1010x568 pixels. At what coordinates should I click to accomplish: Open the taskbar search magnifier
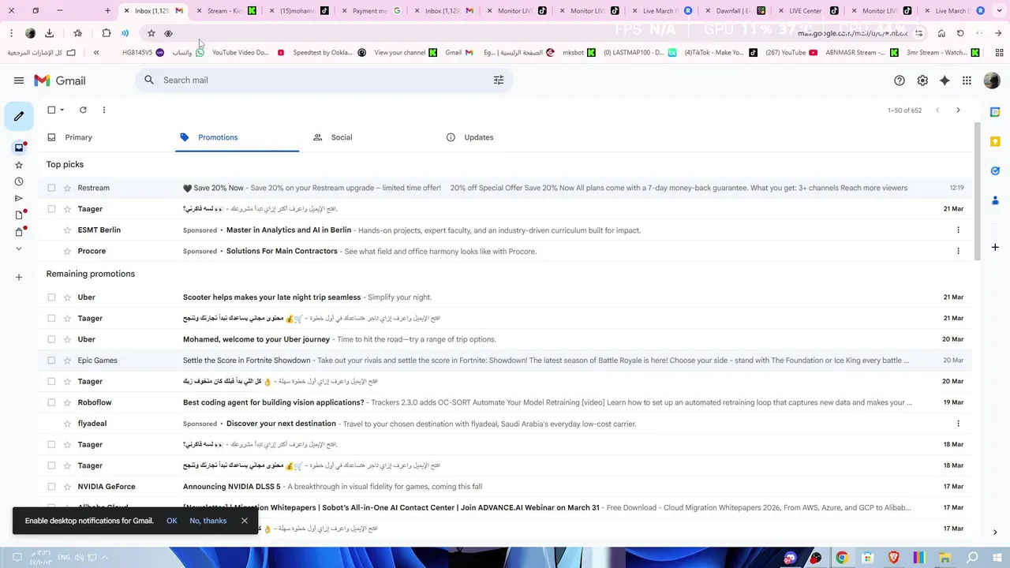pyautogui.click(x=972, y=558)
